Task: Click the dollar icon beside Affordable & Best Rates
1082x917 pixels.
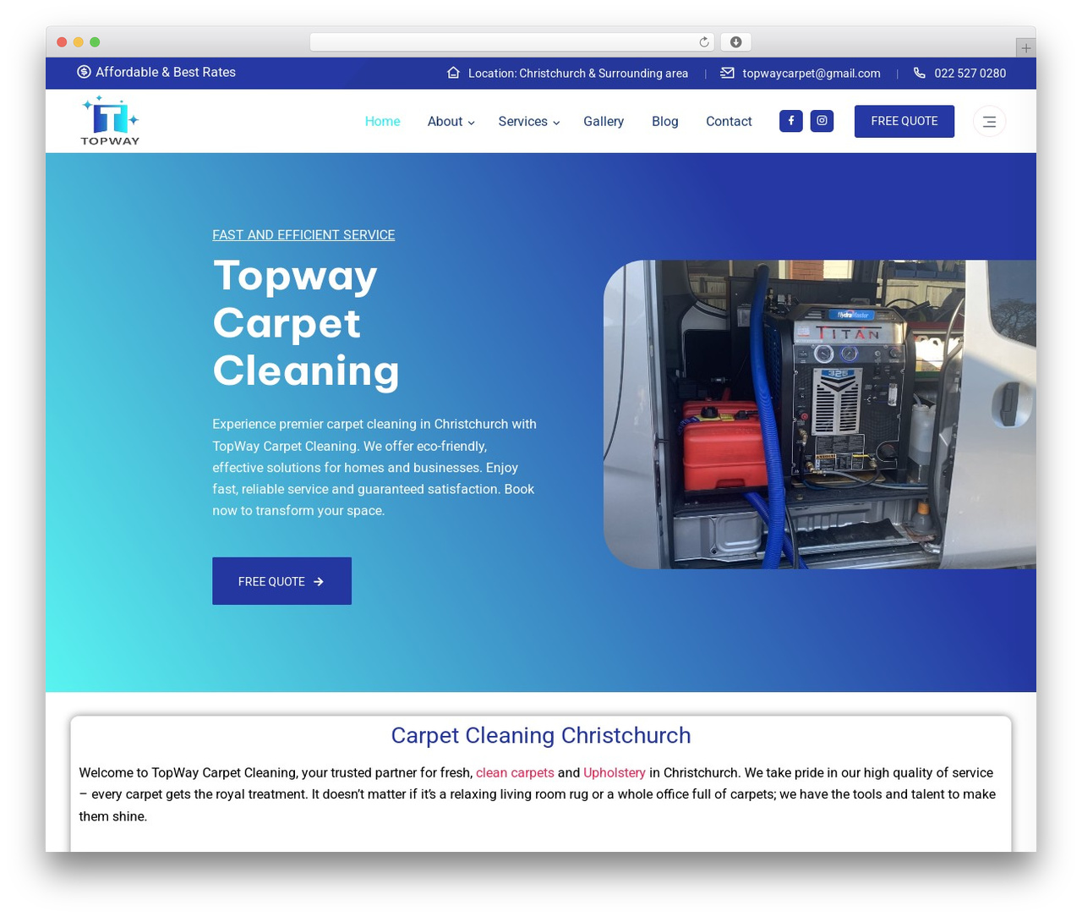Action: [84, 72]
